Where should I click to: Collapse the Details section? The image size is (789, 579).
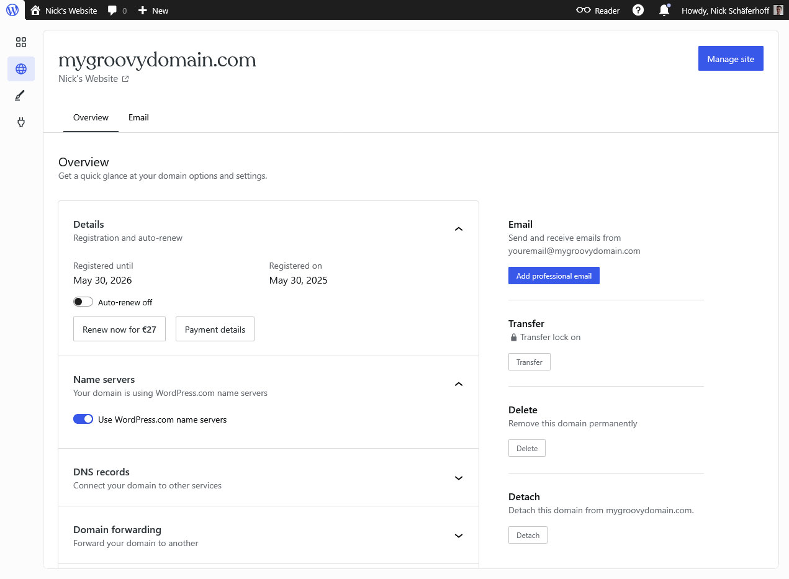[x=458, y=229]
